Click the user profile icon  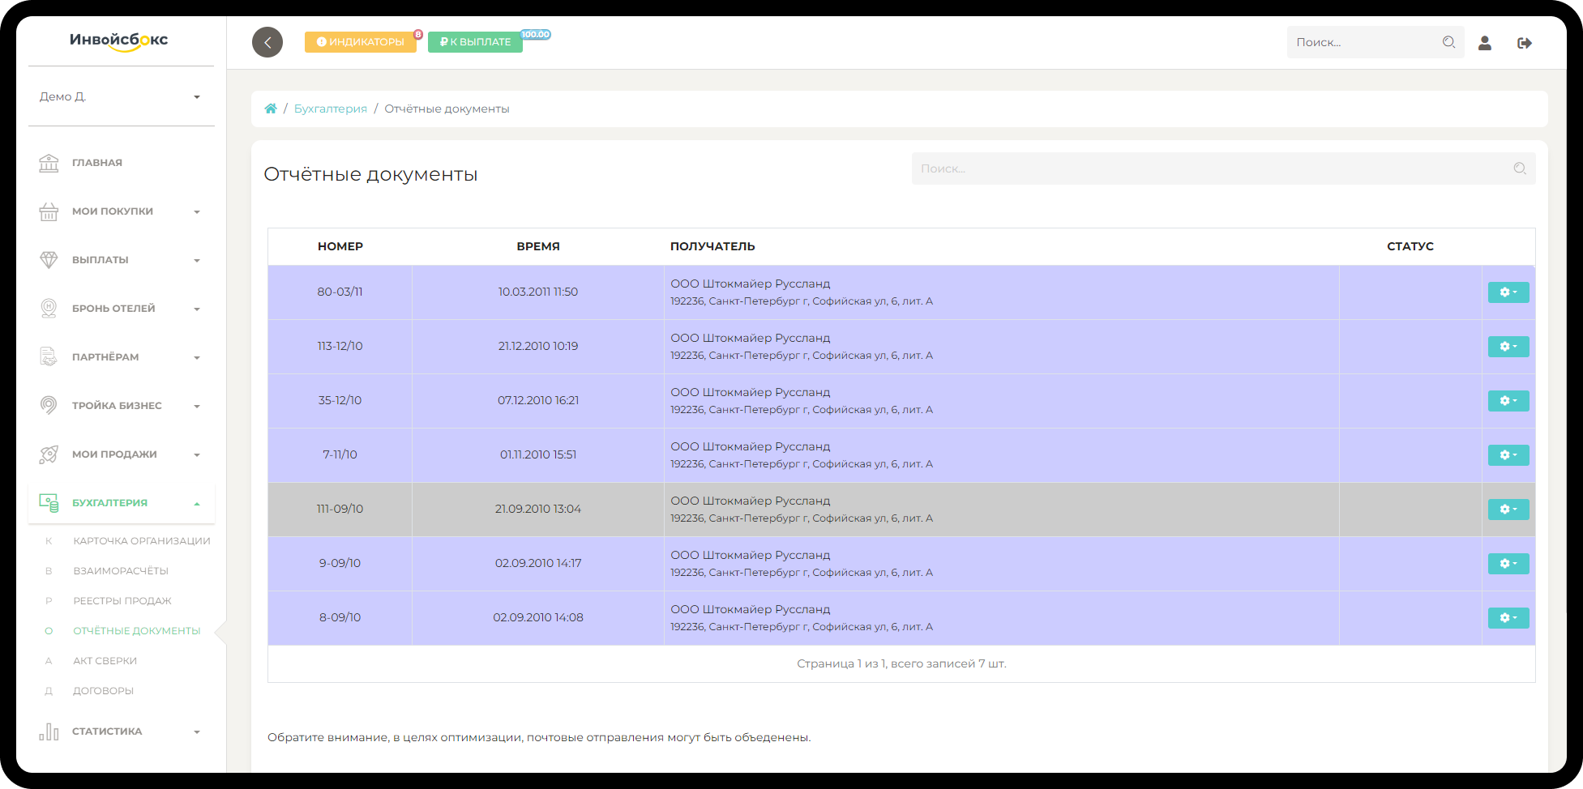[x=1484, y=43]
